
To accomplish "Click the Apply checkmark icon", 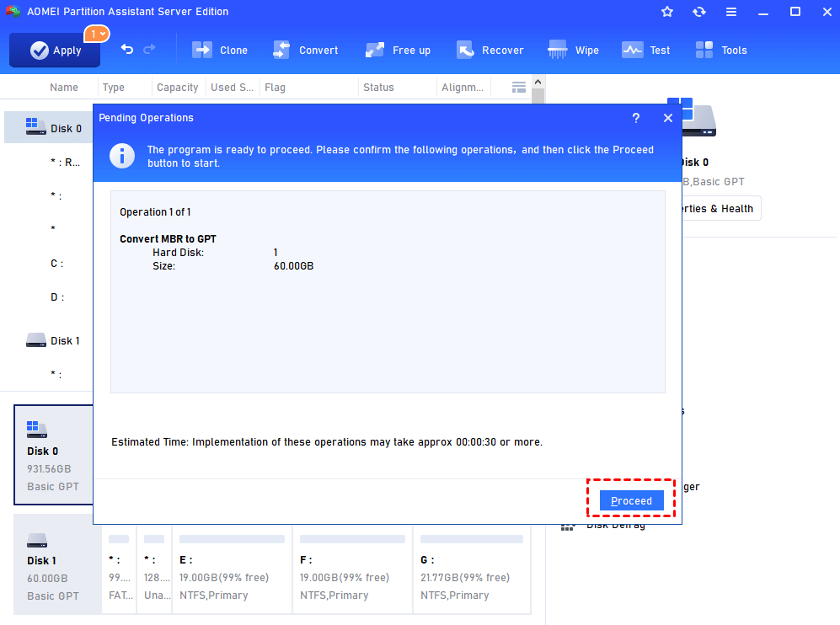I will (39, 51).
